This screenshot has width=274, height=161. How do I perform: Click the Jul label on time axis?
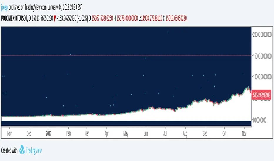click(x=165, y=133)
